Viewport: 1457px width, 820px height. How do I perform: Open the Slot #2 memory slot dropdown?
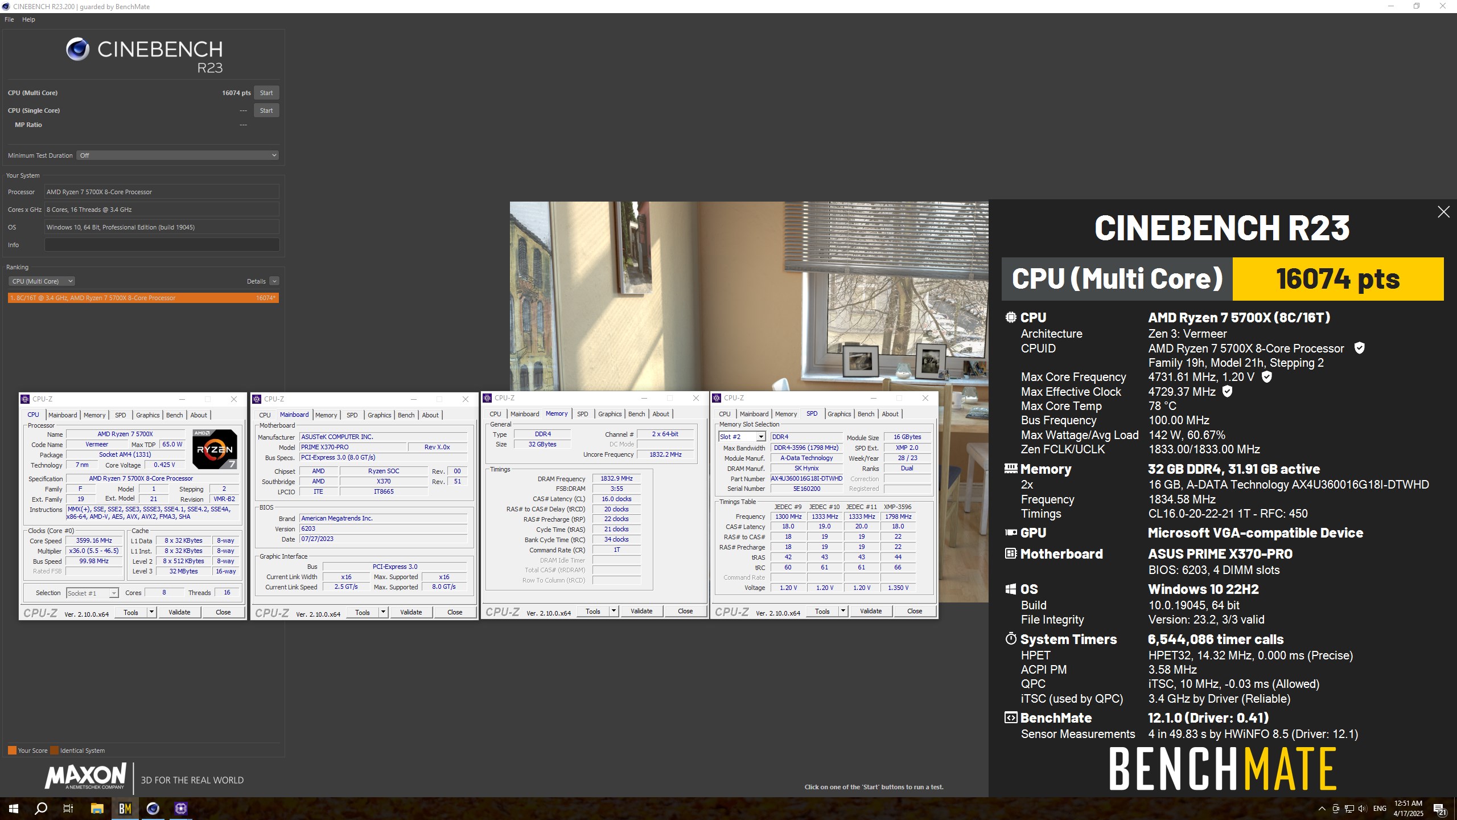(x=742, y=437)
